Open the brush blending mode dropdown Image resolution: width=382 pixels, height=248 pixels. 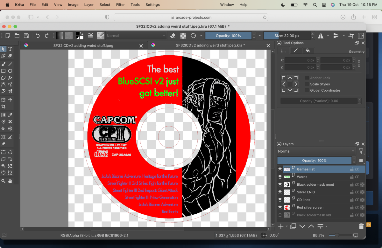[x=136, y=36]
